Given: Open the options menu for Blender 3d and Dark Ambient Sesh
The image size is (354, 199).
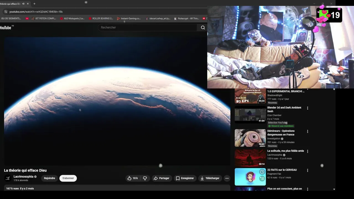Looking at the screenshot, I should 308,108.
